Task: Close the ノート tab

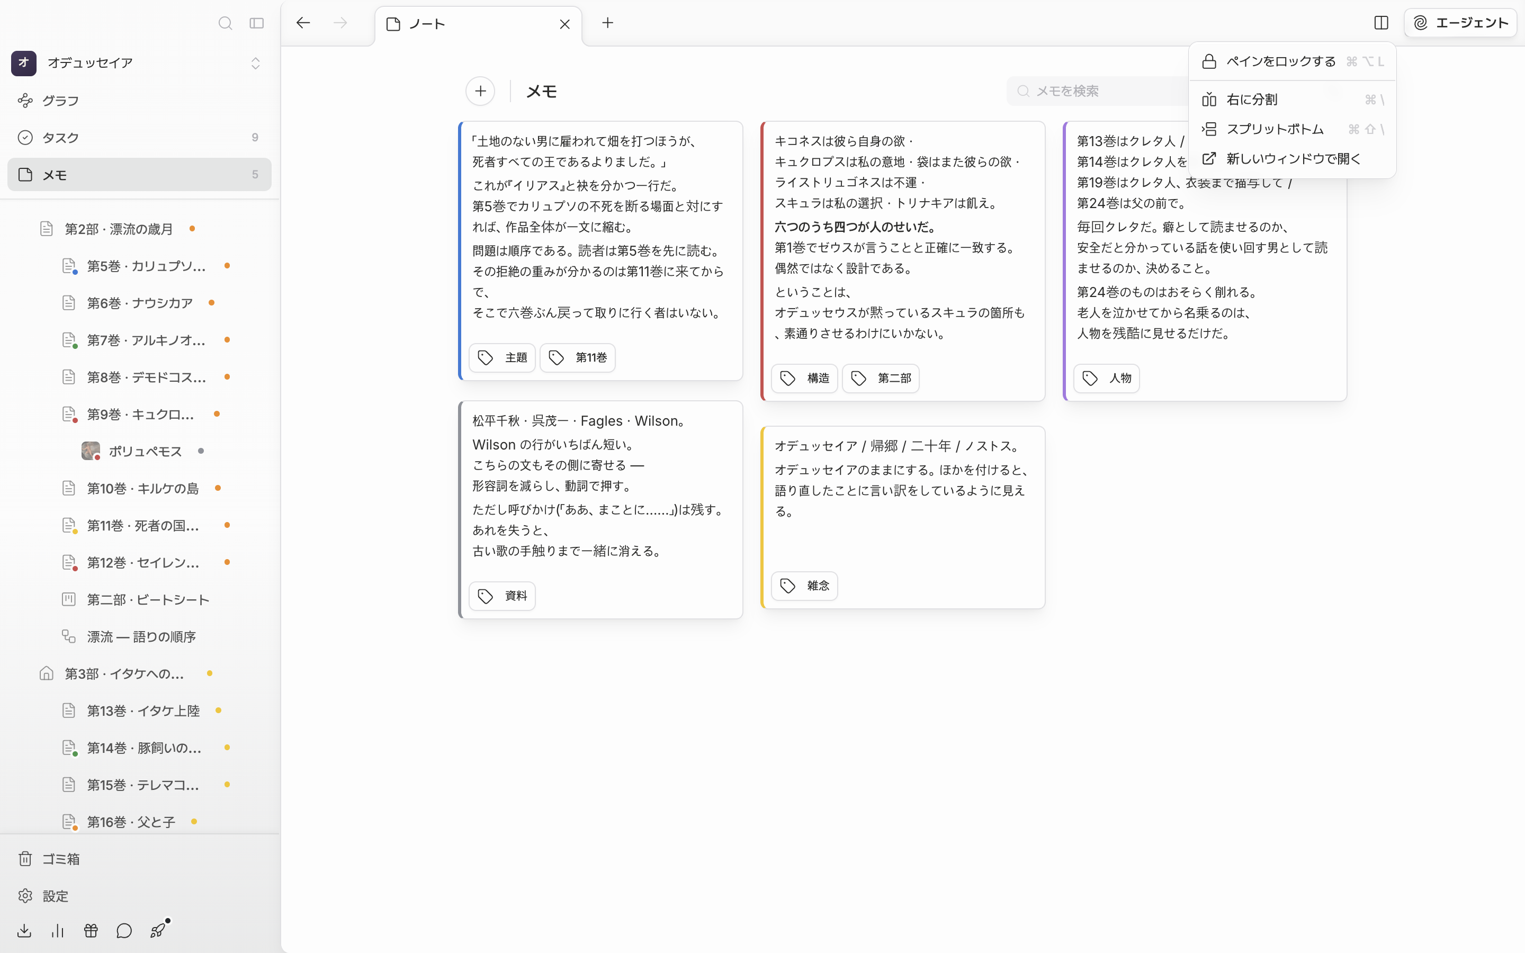Action: point(564,24)
